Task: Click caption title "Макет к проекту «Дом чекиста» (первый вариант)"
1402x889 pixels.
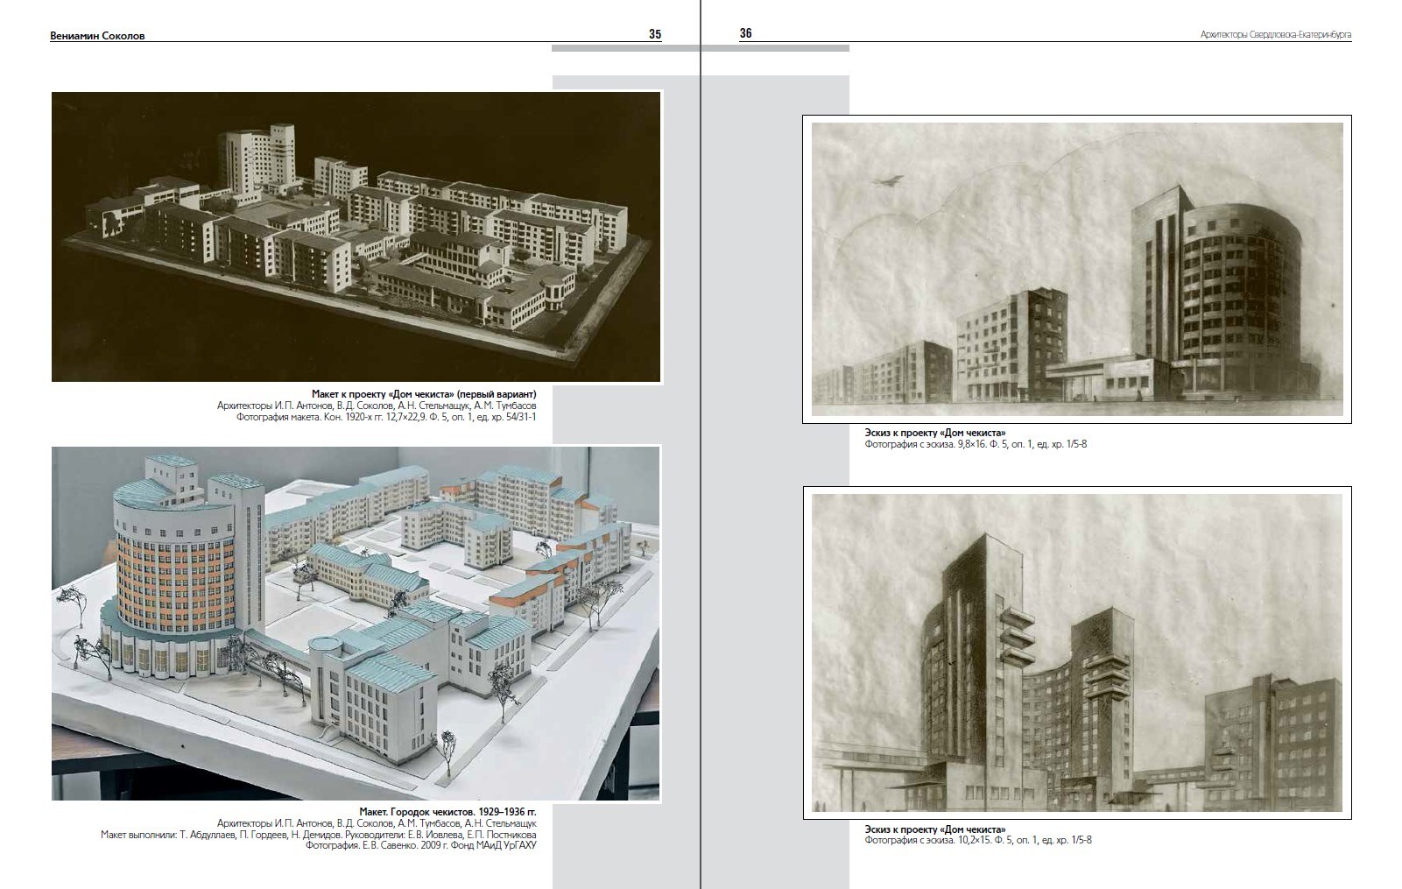Action: pos(424,394)
